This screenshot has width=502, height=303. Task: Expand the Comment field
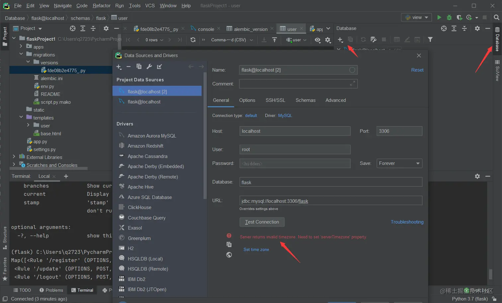(352, 84)
